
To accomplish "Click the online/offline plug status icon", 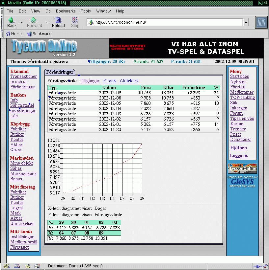I will (257, 267).
